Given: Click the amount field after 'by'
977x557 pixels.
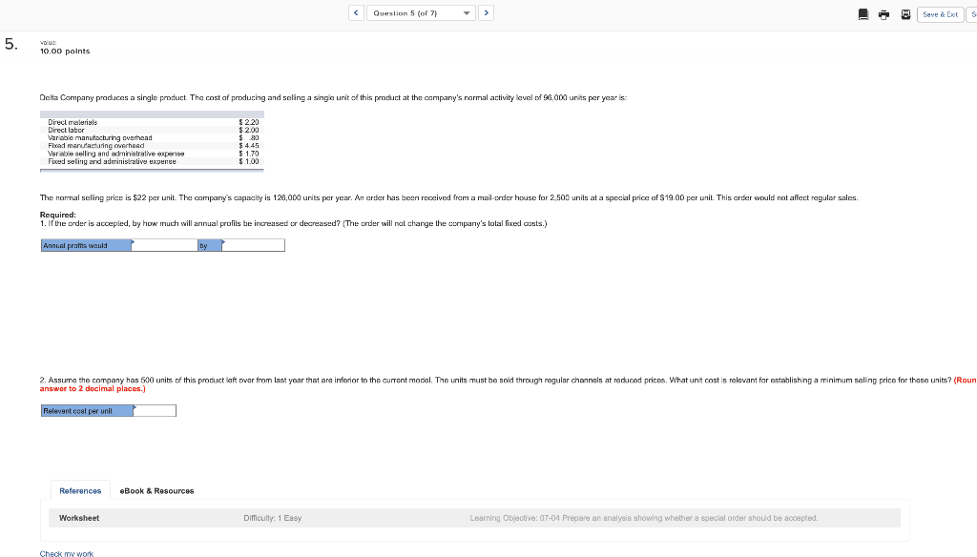Looking at the screenshot, I should 253,245.
